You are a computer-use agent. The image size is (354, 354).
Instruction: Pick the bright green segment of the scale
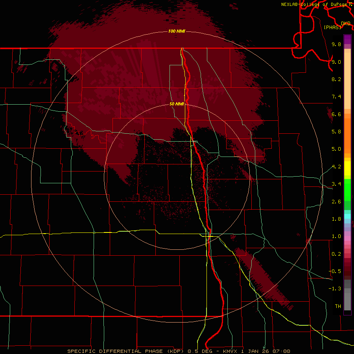coord(347,190)
